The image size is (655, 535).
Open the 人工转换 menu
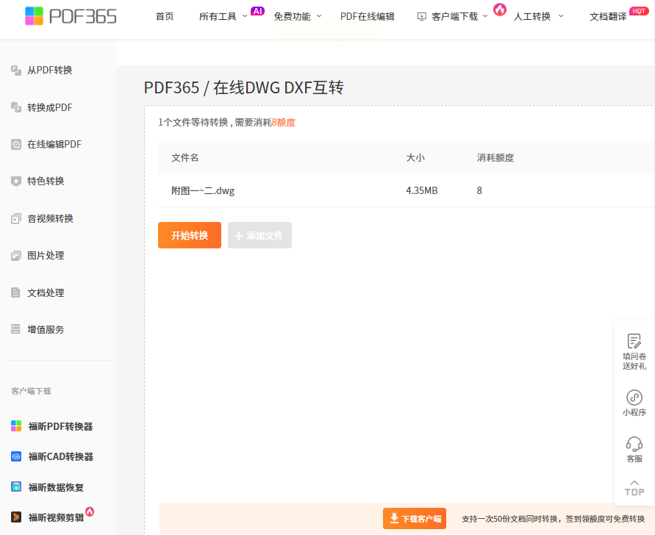(x=532, y=17)
